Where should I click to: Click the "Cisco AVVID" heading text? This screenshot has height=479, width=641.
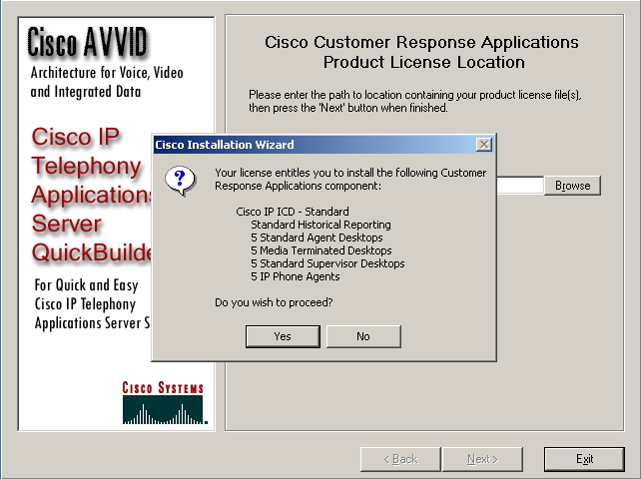87,42
